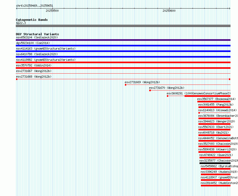This screenshot has width=238, height=196.
Task: Click nsv3396249 (Audano2019) label
Action: (x=219, y=172)
